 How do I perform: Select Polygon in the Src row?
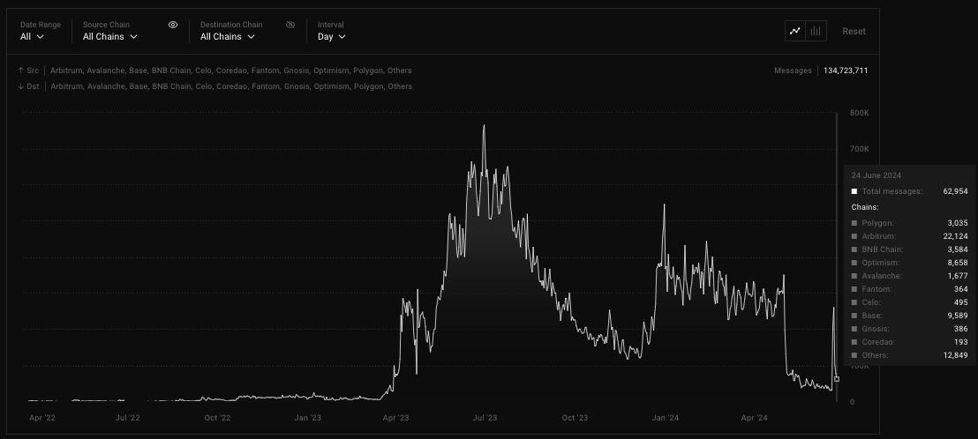pos(368,71)
